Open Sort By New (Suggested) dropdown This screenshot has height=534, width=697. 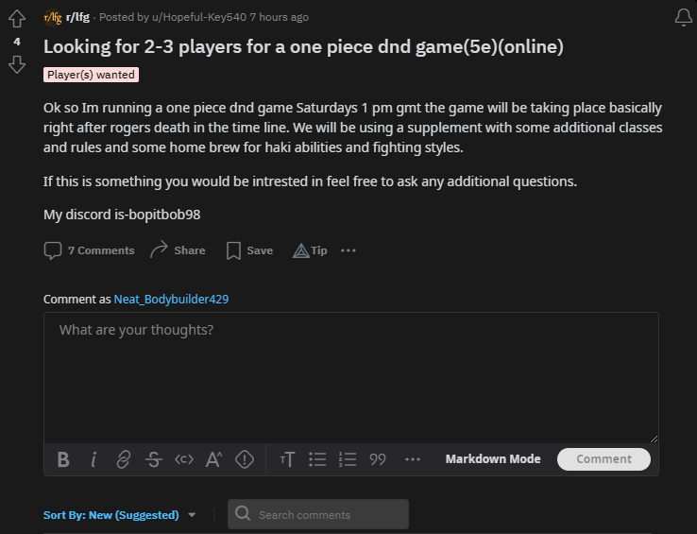point(120,515)
